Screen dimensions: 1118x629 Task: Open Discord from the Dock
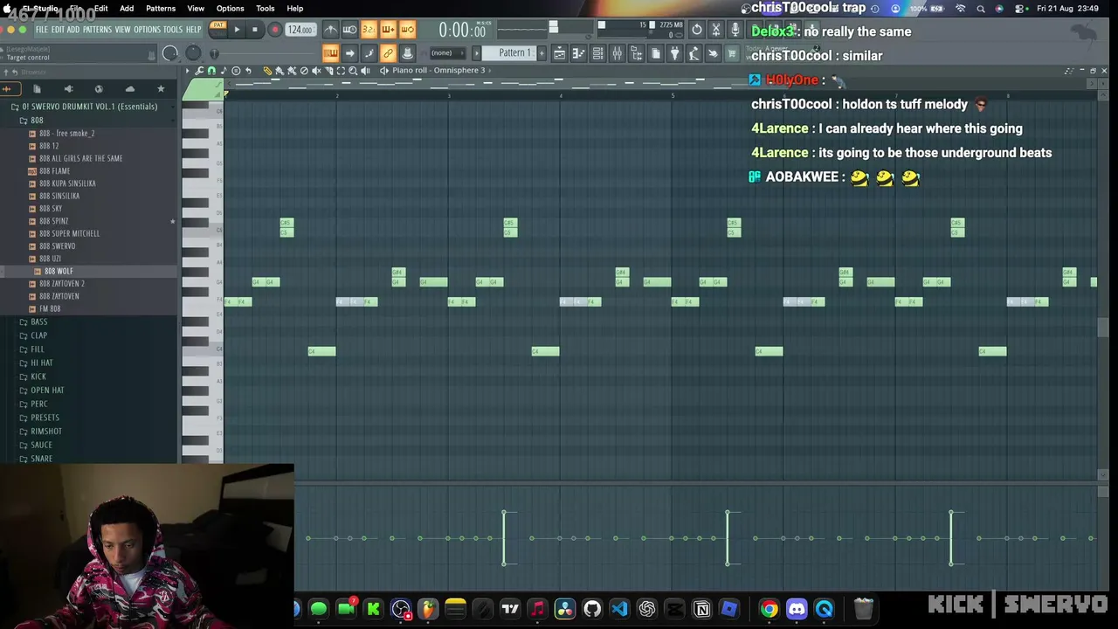[797, 609]
